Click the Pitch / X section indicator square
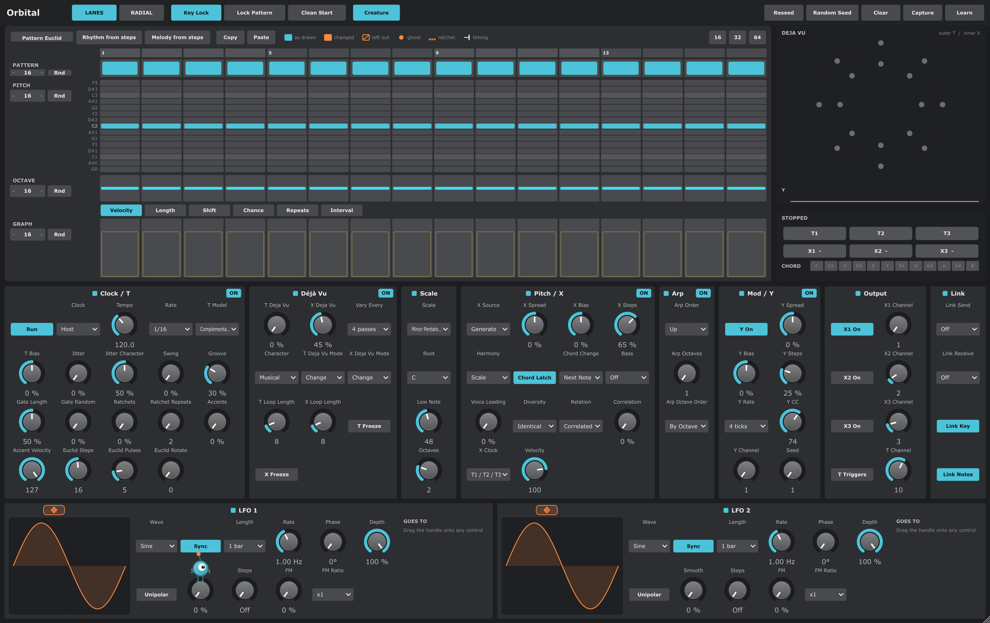Image resolution: width=990 pixels, height=623 pixels. tap(528, 293)
